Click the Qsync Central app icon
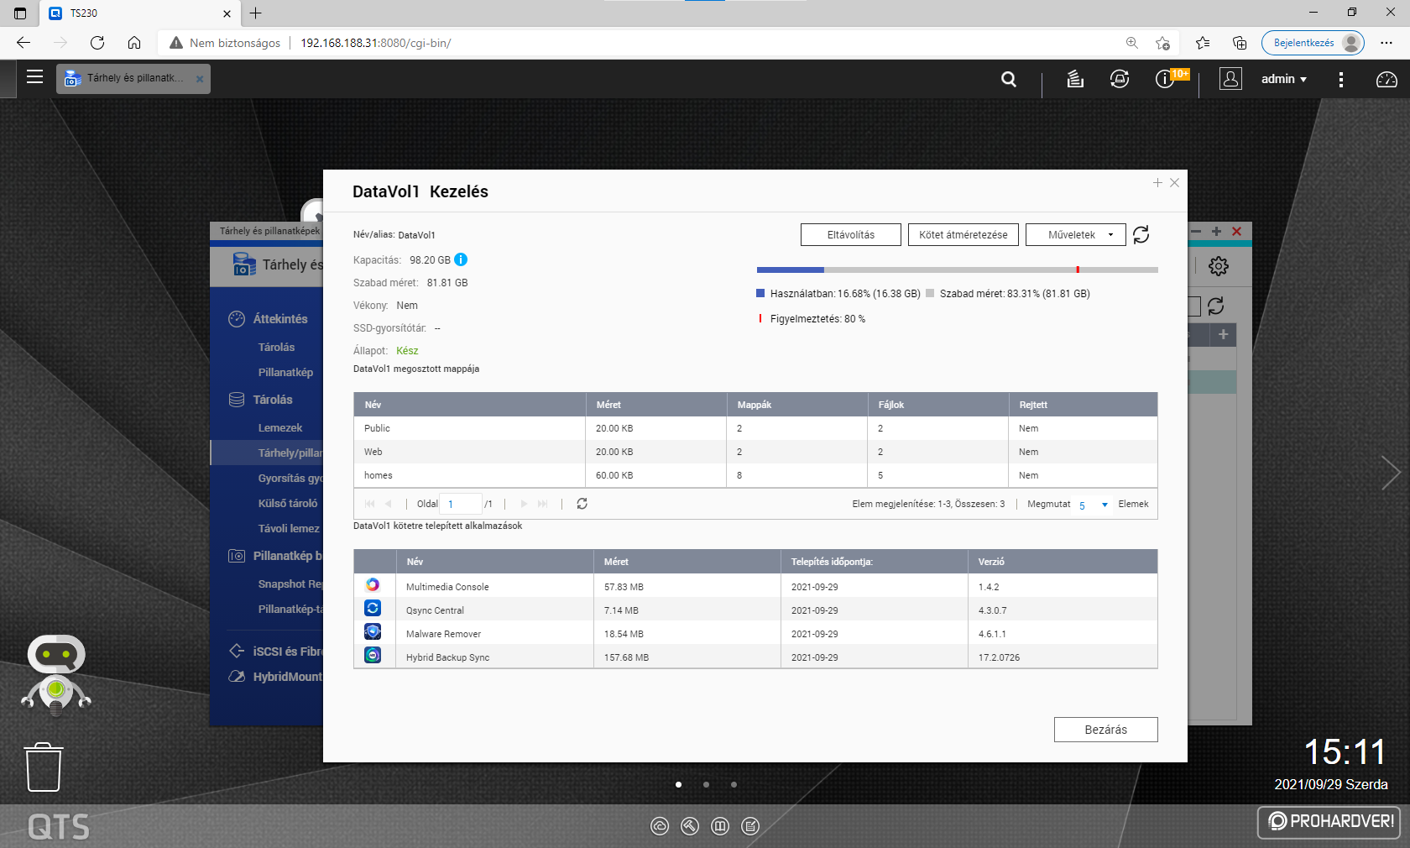Viewport: 1410px width, 848px height. point(373,608)
